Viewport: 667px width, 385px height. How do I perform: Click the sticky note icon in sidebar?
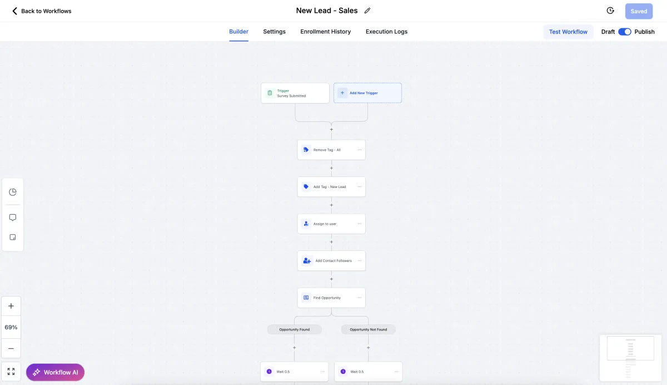point(13,237)
